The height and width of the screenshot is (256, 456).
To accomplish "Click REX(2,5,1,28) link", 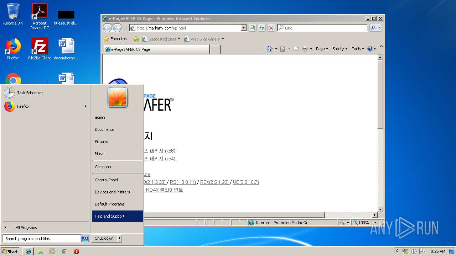I will 214,182.
